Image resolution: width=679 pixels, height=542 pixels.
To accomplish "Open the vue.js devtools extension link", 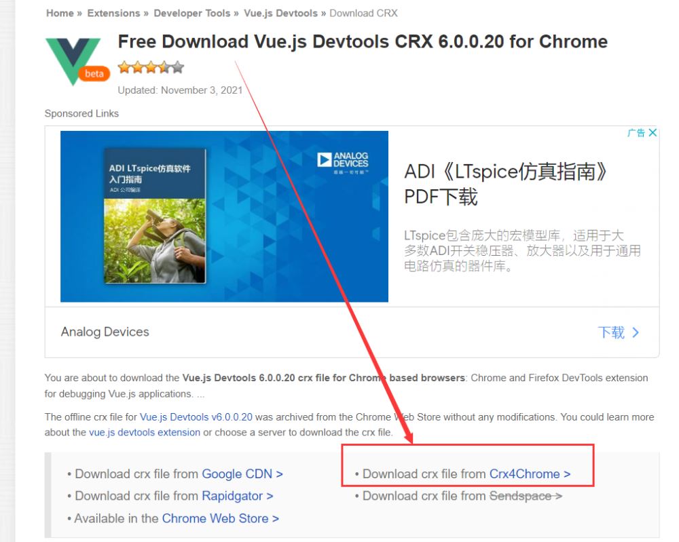I will click(145, 432).
